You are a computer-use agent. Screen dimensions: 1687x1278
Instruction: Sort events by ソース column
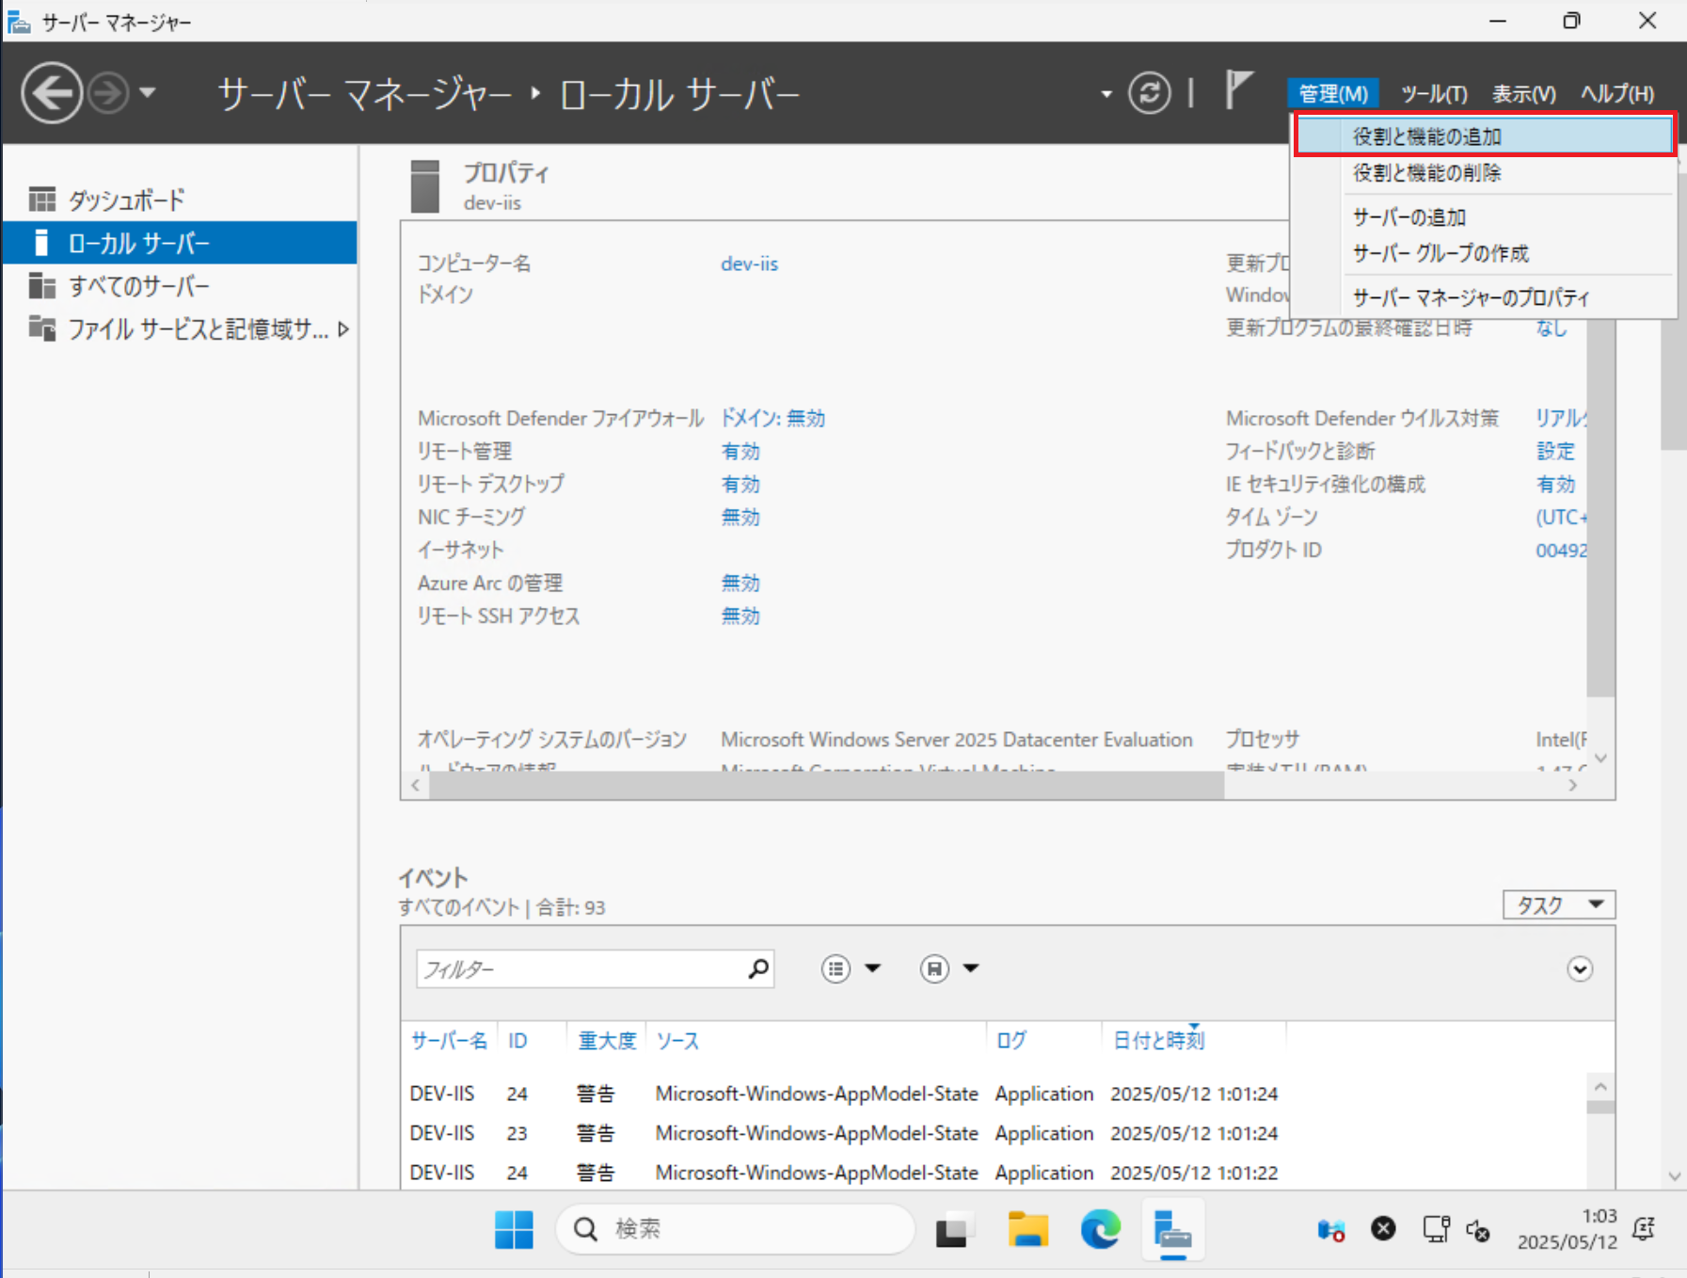677,1040
